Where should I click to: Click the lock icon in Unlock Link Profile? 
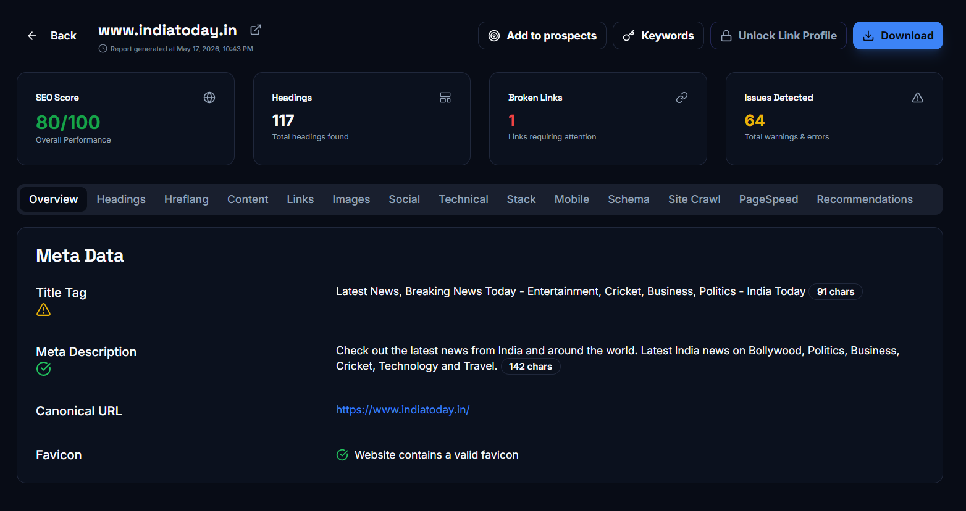pyautogui.click(x=726, y=36)
